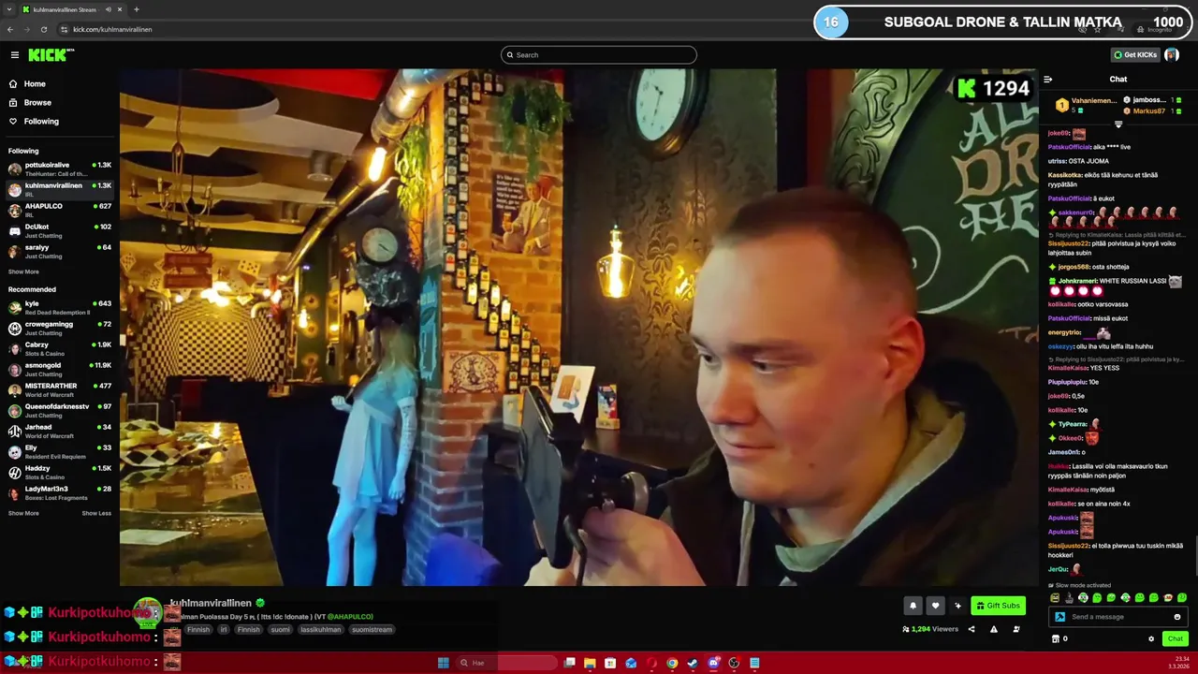The height and width of the screenshot is (674, 1198).
Task: Expand Show More under Recommended
Action: 23,514
